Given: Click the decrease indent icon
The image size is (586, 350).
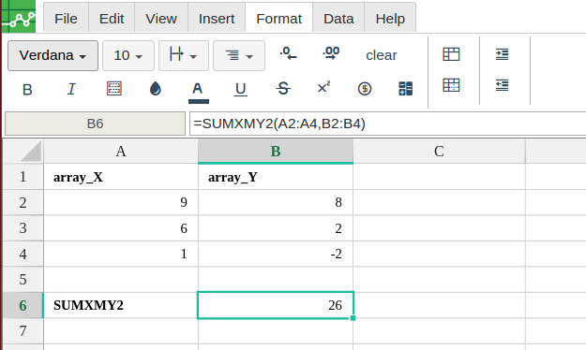Looking at the screenshot, I should (502, 85).
